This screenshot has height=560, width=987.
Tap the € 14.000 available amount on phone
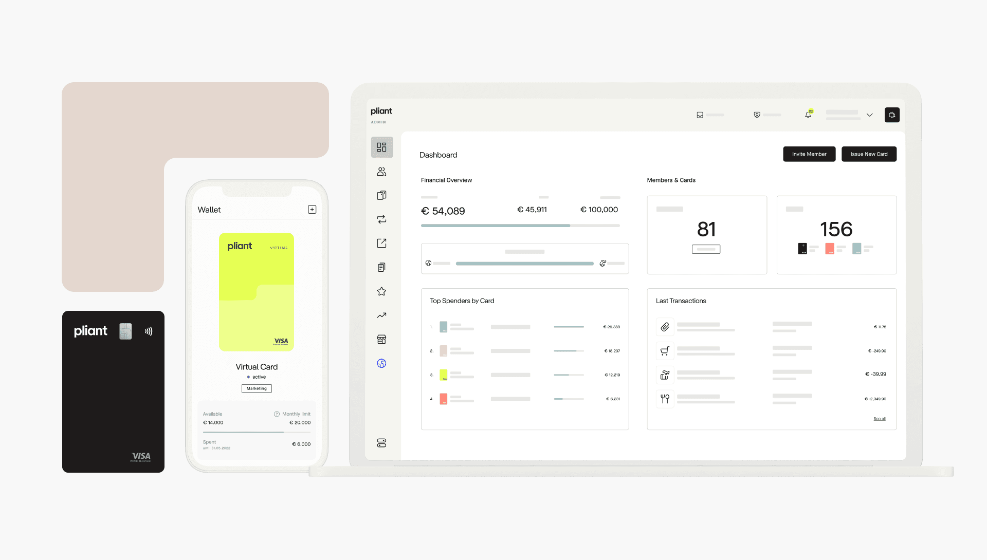213,423
